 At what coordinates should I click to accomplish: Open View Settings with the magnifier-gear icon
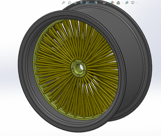point(127,2)
